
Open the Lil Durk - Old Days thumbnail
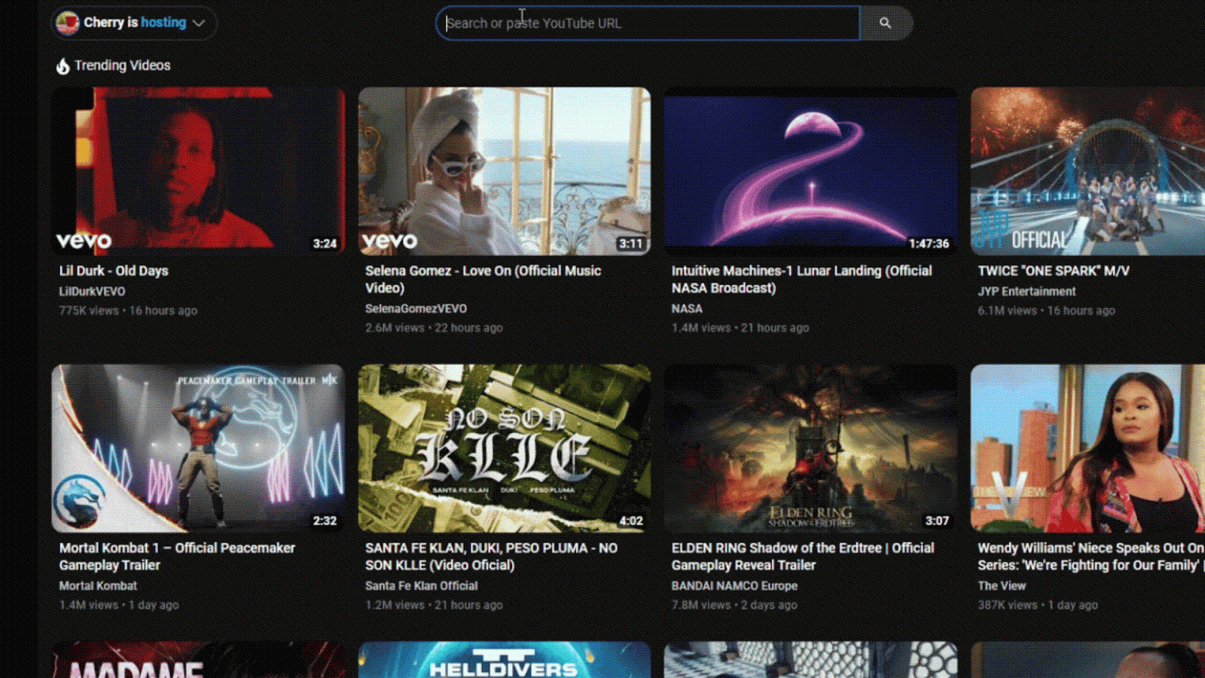point(199,171)
